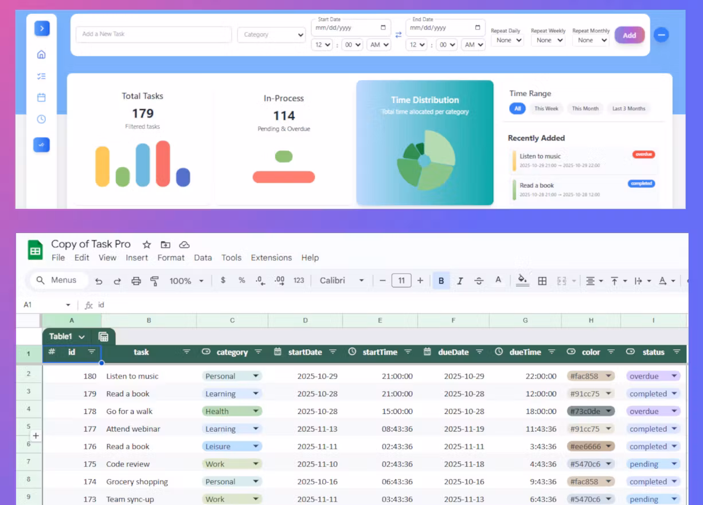The height and width of the screenshot is (505, 703).
Task: Open the Repeat Weekly dropdown
Action: pyautogui.click(x=548, y=40)
